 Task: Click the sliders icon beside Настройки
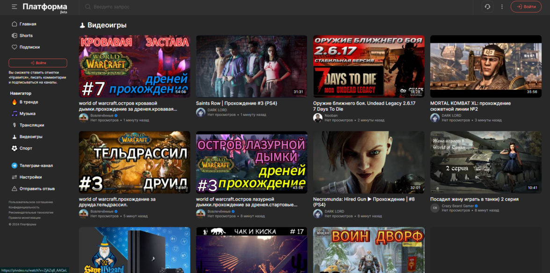click(14, 177)
